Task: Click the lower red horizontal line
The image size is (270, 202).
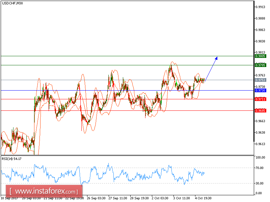Action: click(135, 110)
